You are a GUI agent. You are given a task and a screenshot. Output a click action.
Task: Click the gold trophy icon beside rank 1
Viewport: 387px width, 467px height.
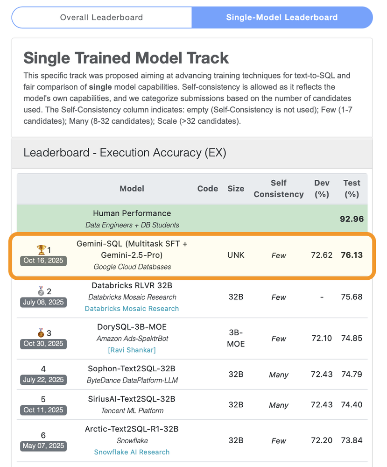pyautogui.click(x=41, y=249)
